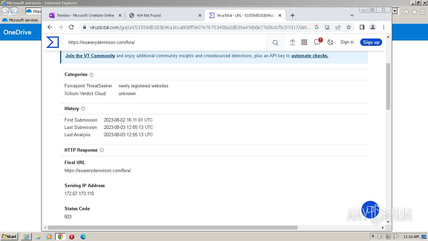Viewport: 428px width, 241px height.
Task: Click the install/download icon in the address bar
Action: tap(327, 27)
